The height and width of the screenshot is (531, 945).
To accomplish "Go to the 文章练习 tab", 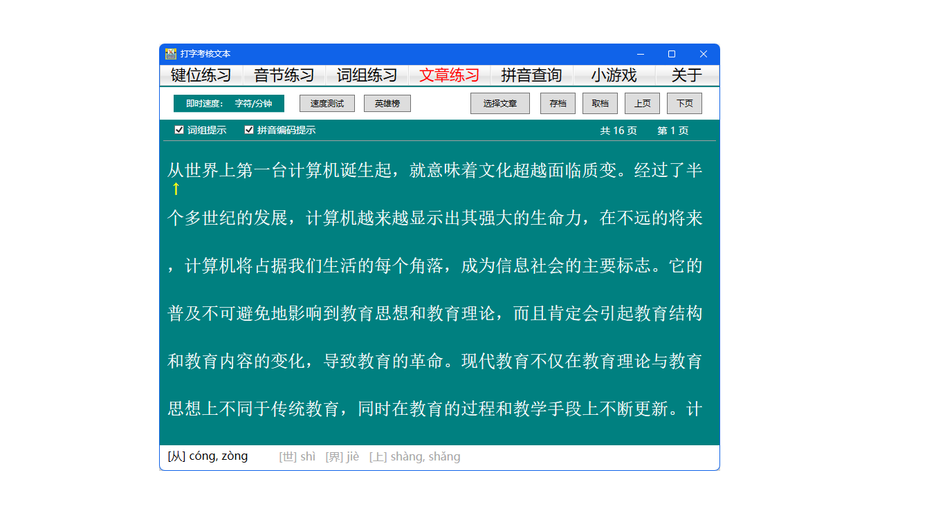I will 450,75.
